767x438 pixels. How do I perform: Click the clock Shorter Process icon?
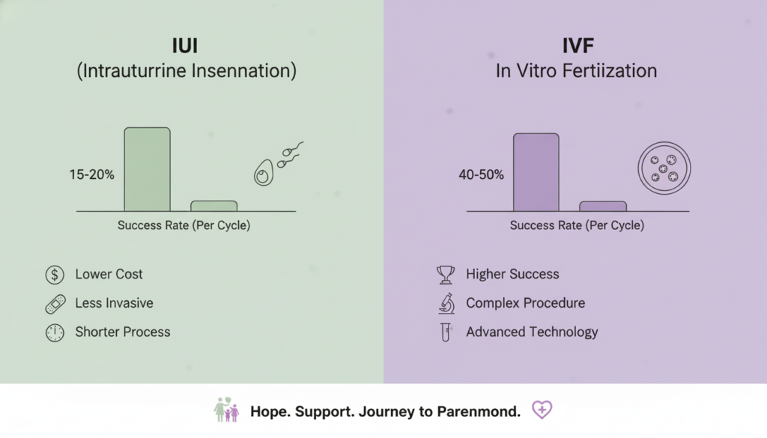tap(55, 332)
